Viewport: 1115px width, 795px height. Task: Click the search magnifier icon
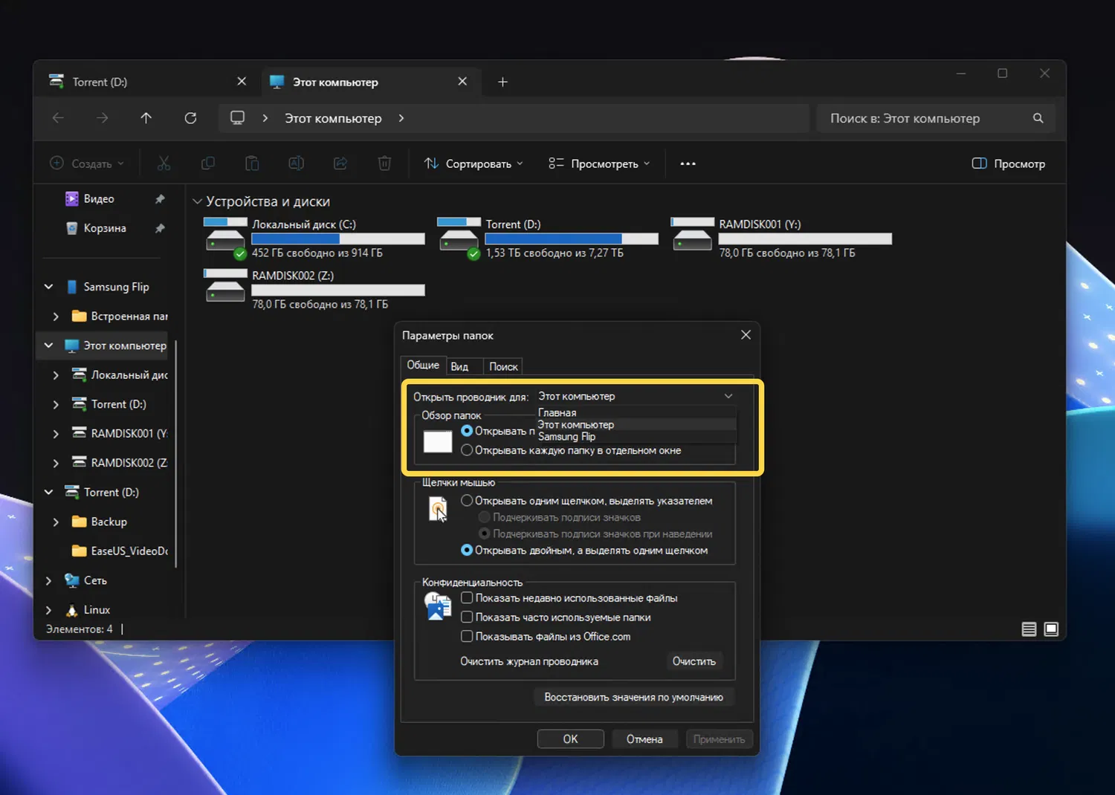(x=1038, y=118)
